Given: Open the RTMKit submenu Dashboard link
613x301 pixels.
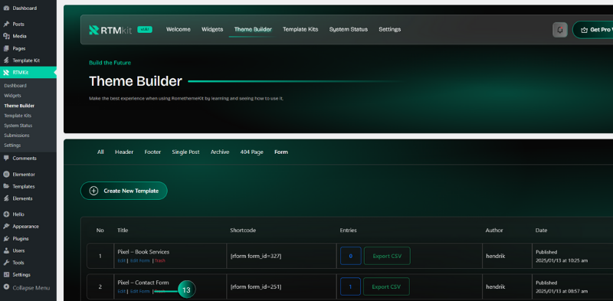Looking at the screenshot, I should [x=15, y=86].
